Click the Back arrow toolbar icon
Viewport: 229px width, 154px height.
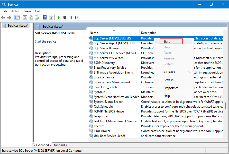(3, 18)
